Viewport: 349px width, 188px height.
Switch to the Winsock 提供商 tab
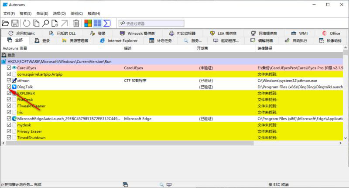tap(137, 34)
